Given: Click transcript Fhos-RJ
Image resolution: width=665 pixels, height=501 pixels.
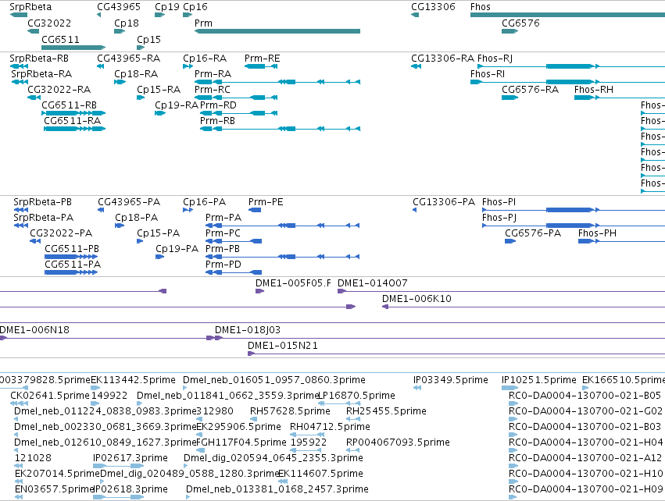Looking at the screenshot, I should 495,59.
